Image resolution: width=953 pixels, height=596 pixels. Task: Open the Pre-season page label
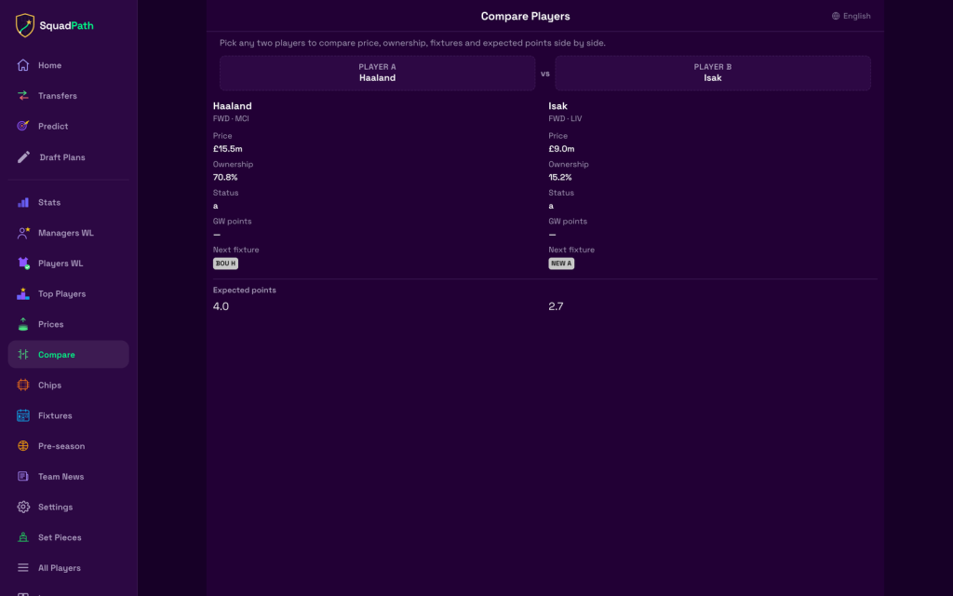[61, 446]
